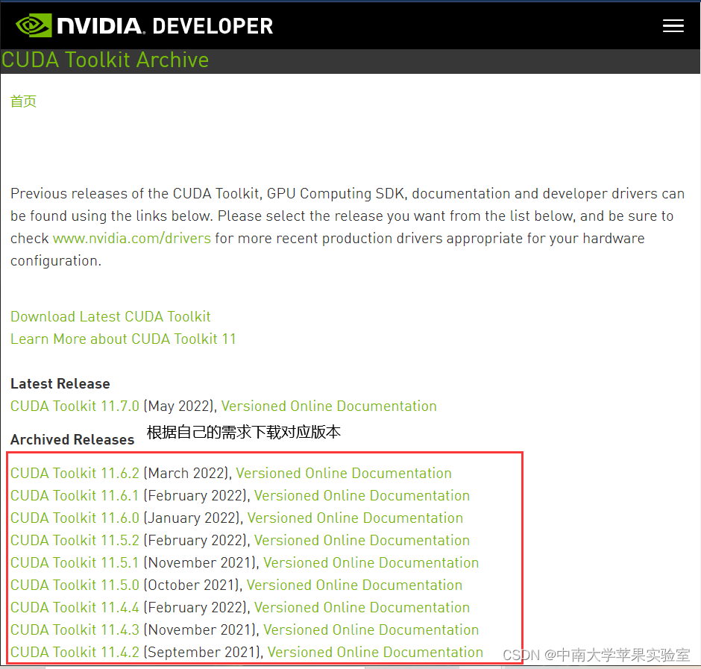Click the NVIDIA DEVELOPER wordmark
Viewport: 701px width, 669px height.
click(x=165, y=26)
